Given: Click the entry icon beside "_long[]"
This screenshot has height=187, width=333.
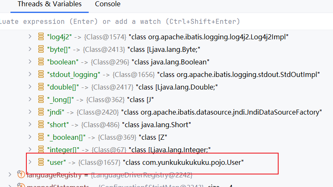Looking at the screenshot, I should pos(41,99).
